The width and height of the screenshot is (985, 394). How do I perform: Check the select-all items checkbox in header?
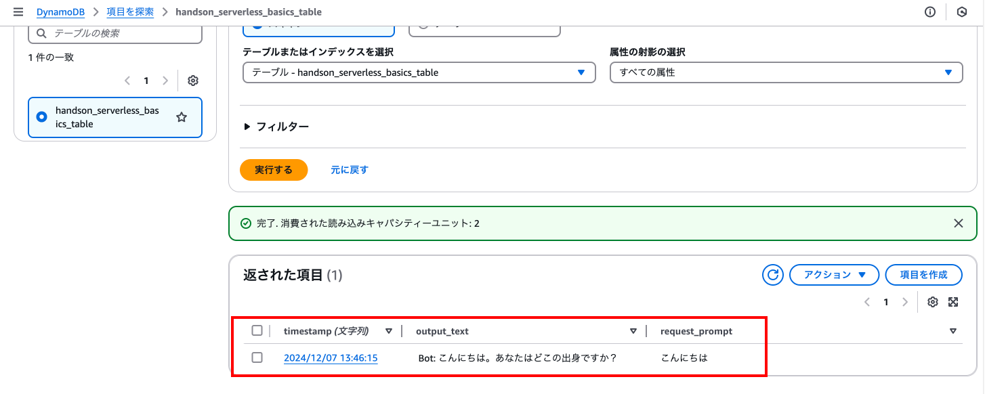pos(257,330)
